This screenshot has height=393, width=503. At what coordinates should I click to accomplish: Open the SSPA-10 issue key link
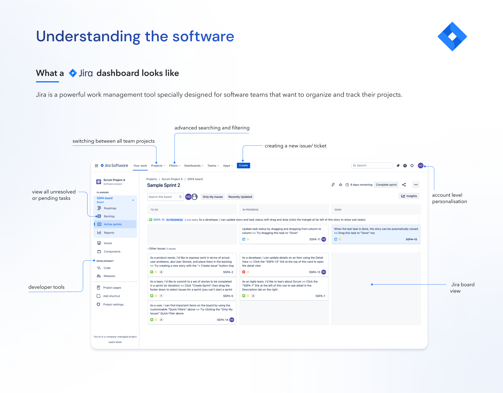click(159, 220)
